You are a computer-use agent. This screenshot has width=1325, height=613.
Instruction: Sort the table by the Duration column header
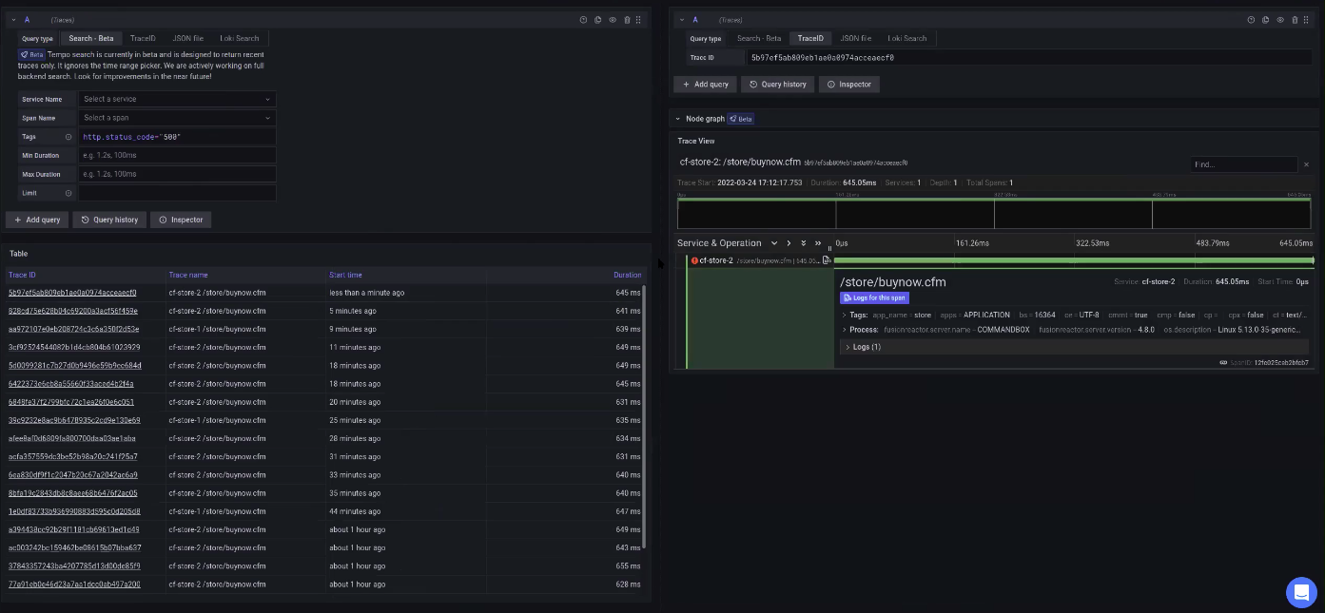click(627, 275)
